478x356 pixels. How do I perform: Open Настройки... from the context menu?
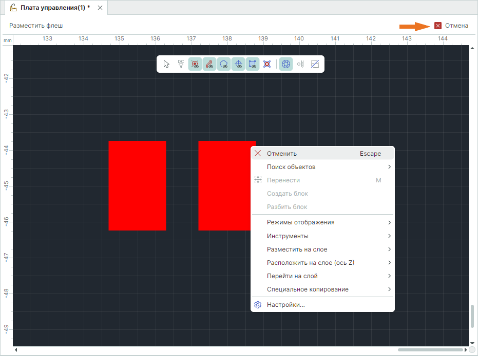pyautogui.click(x=286, y=305)
